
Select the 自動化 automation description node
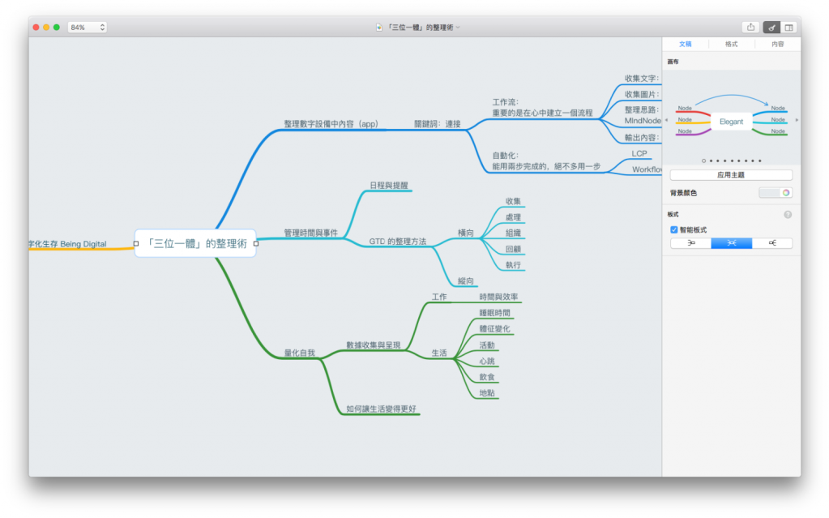(546, 161)
